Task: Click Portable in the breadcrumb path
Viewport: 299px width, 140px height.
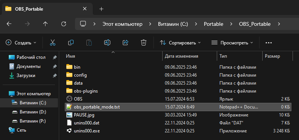Action: click(x=214, y=24)
